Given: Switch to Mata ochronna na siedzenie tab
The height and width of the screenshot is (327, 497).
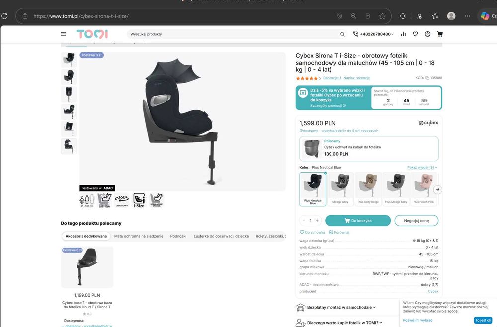Looking at the screenshot, I should 139,236.
